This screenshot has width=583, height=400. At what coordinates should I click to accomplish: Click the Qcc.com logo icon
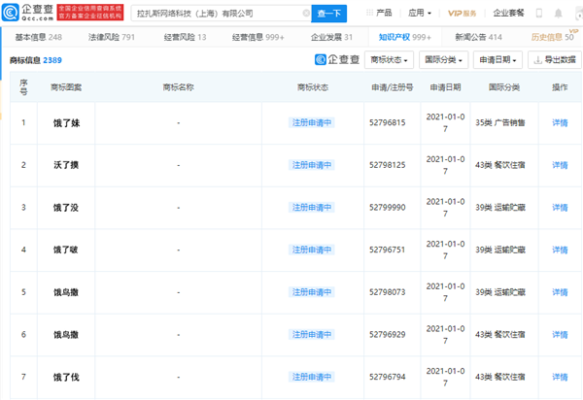(11, 13)
